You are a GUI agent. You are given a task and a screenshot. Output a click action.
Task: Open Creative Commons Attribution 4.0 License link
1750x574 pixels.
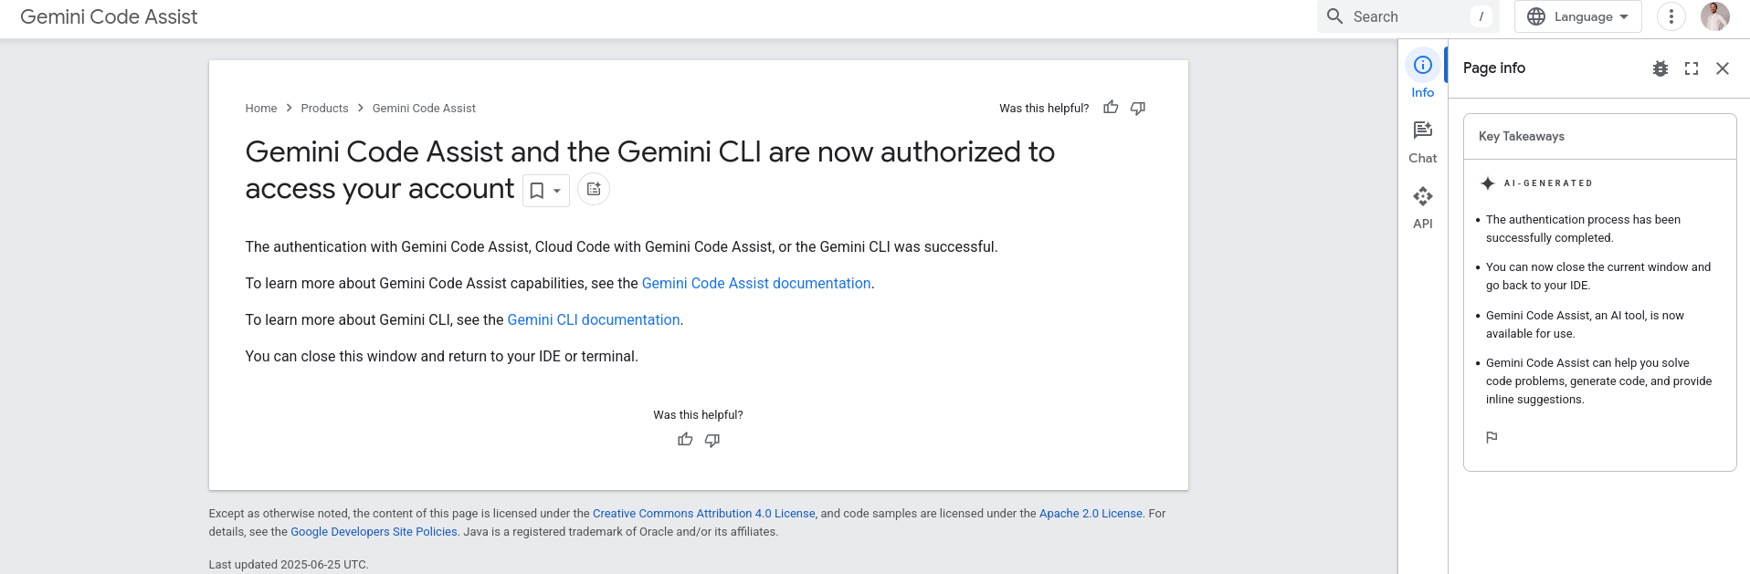click(x=703, y=514)
